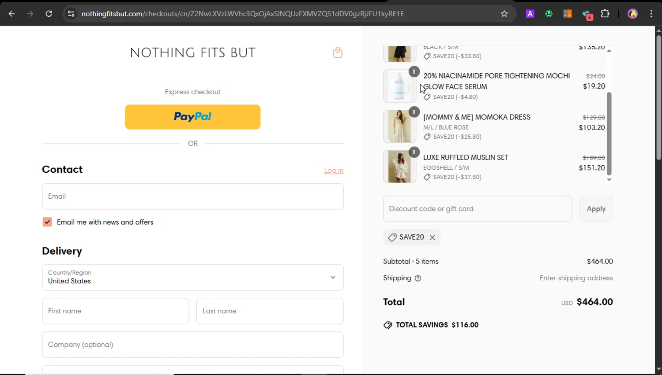Screen dimensions: 662x375
Task: Click the Momoka Dress product thumbnail
Action: coord(399,126)
